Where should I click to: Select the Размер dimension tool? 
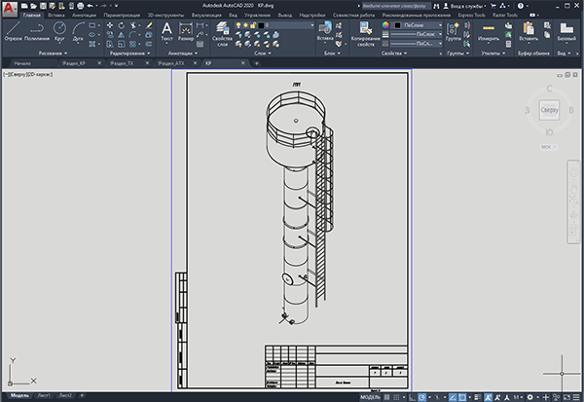click(186, 32)
